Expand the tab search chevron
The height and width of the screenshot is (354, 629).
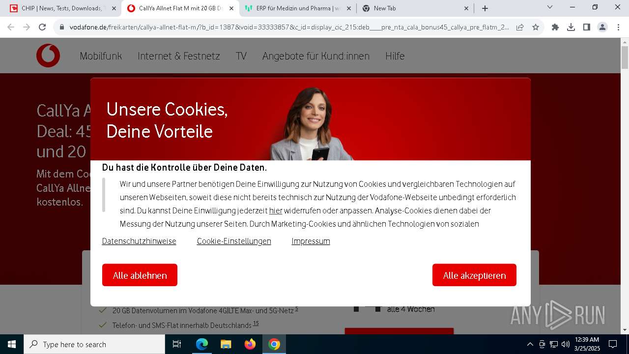pyautogui.click(x=550, y=7)
